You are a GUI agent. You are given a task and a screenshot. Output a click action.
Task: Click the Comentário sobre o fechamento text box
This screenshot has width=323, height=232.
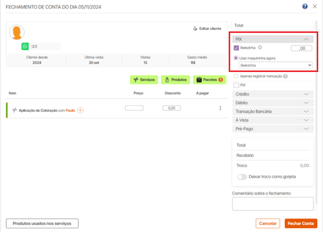click(x=273, y=204)
